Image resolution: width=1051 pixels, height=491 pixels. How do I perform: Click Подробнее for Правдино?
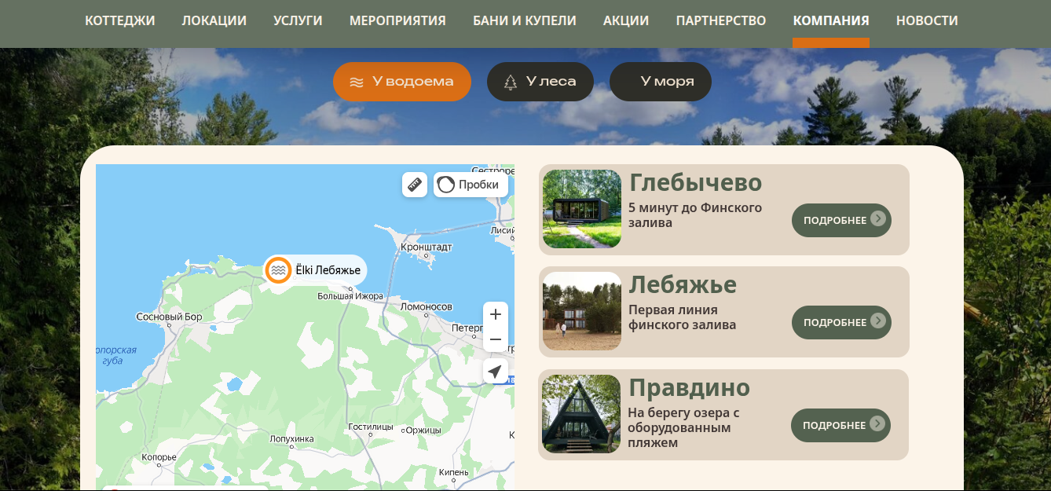click(840, 425)
